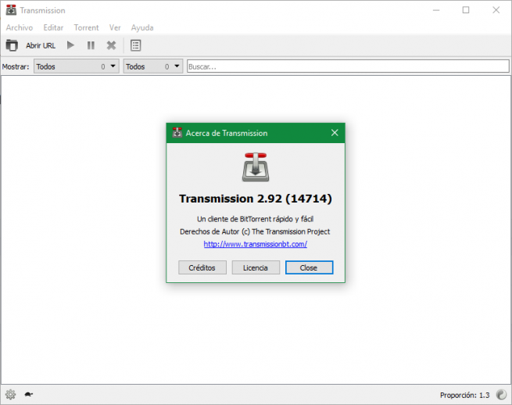Expand the second Todos tracker dropdown
512x405 pixels.
tap(152, 66)
